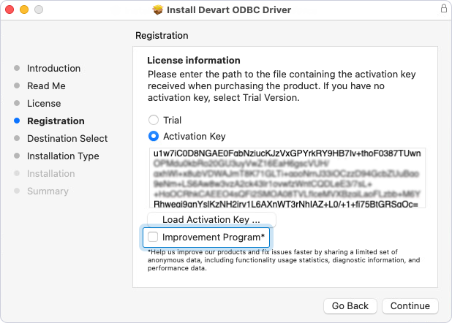This screenshot has height=323, width=452.
Task: Click the Continue button
Action: (x=410, y=305)
